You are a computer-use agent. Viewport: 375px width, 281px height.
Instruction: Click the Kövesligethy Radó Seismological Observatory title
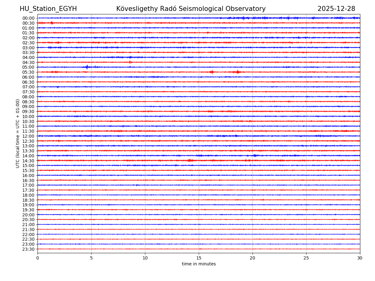pyautogui.click(x=191, y=9)
